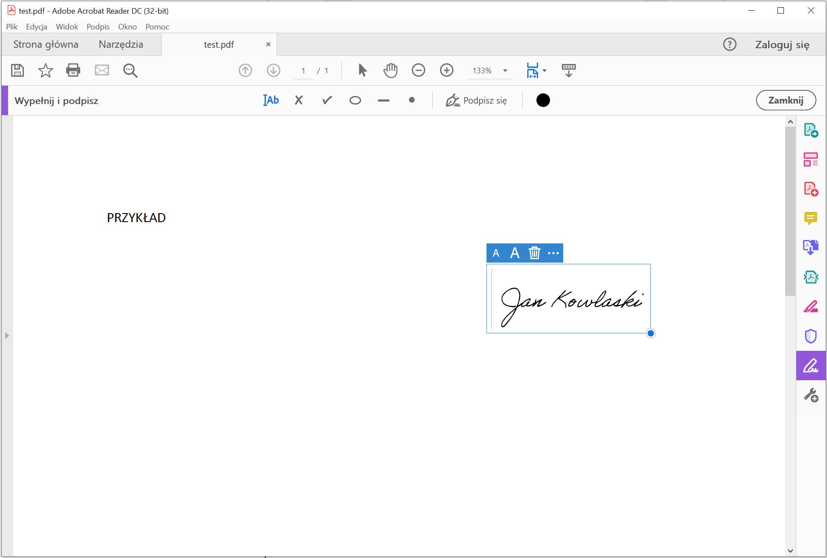Viewport: 827px width, 558px height.
Task: Delete signature with trash icon
Action: click(534, 253)
